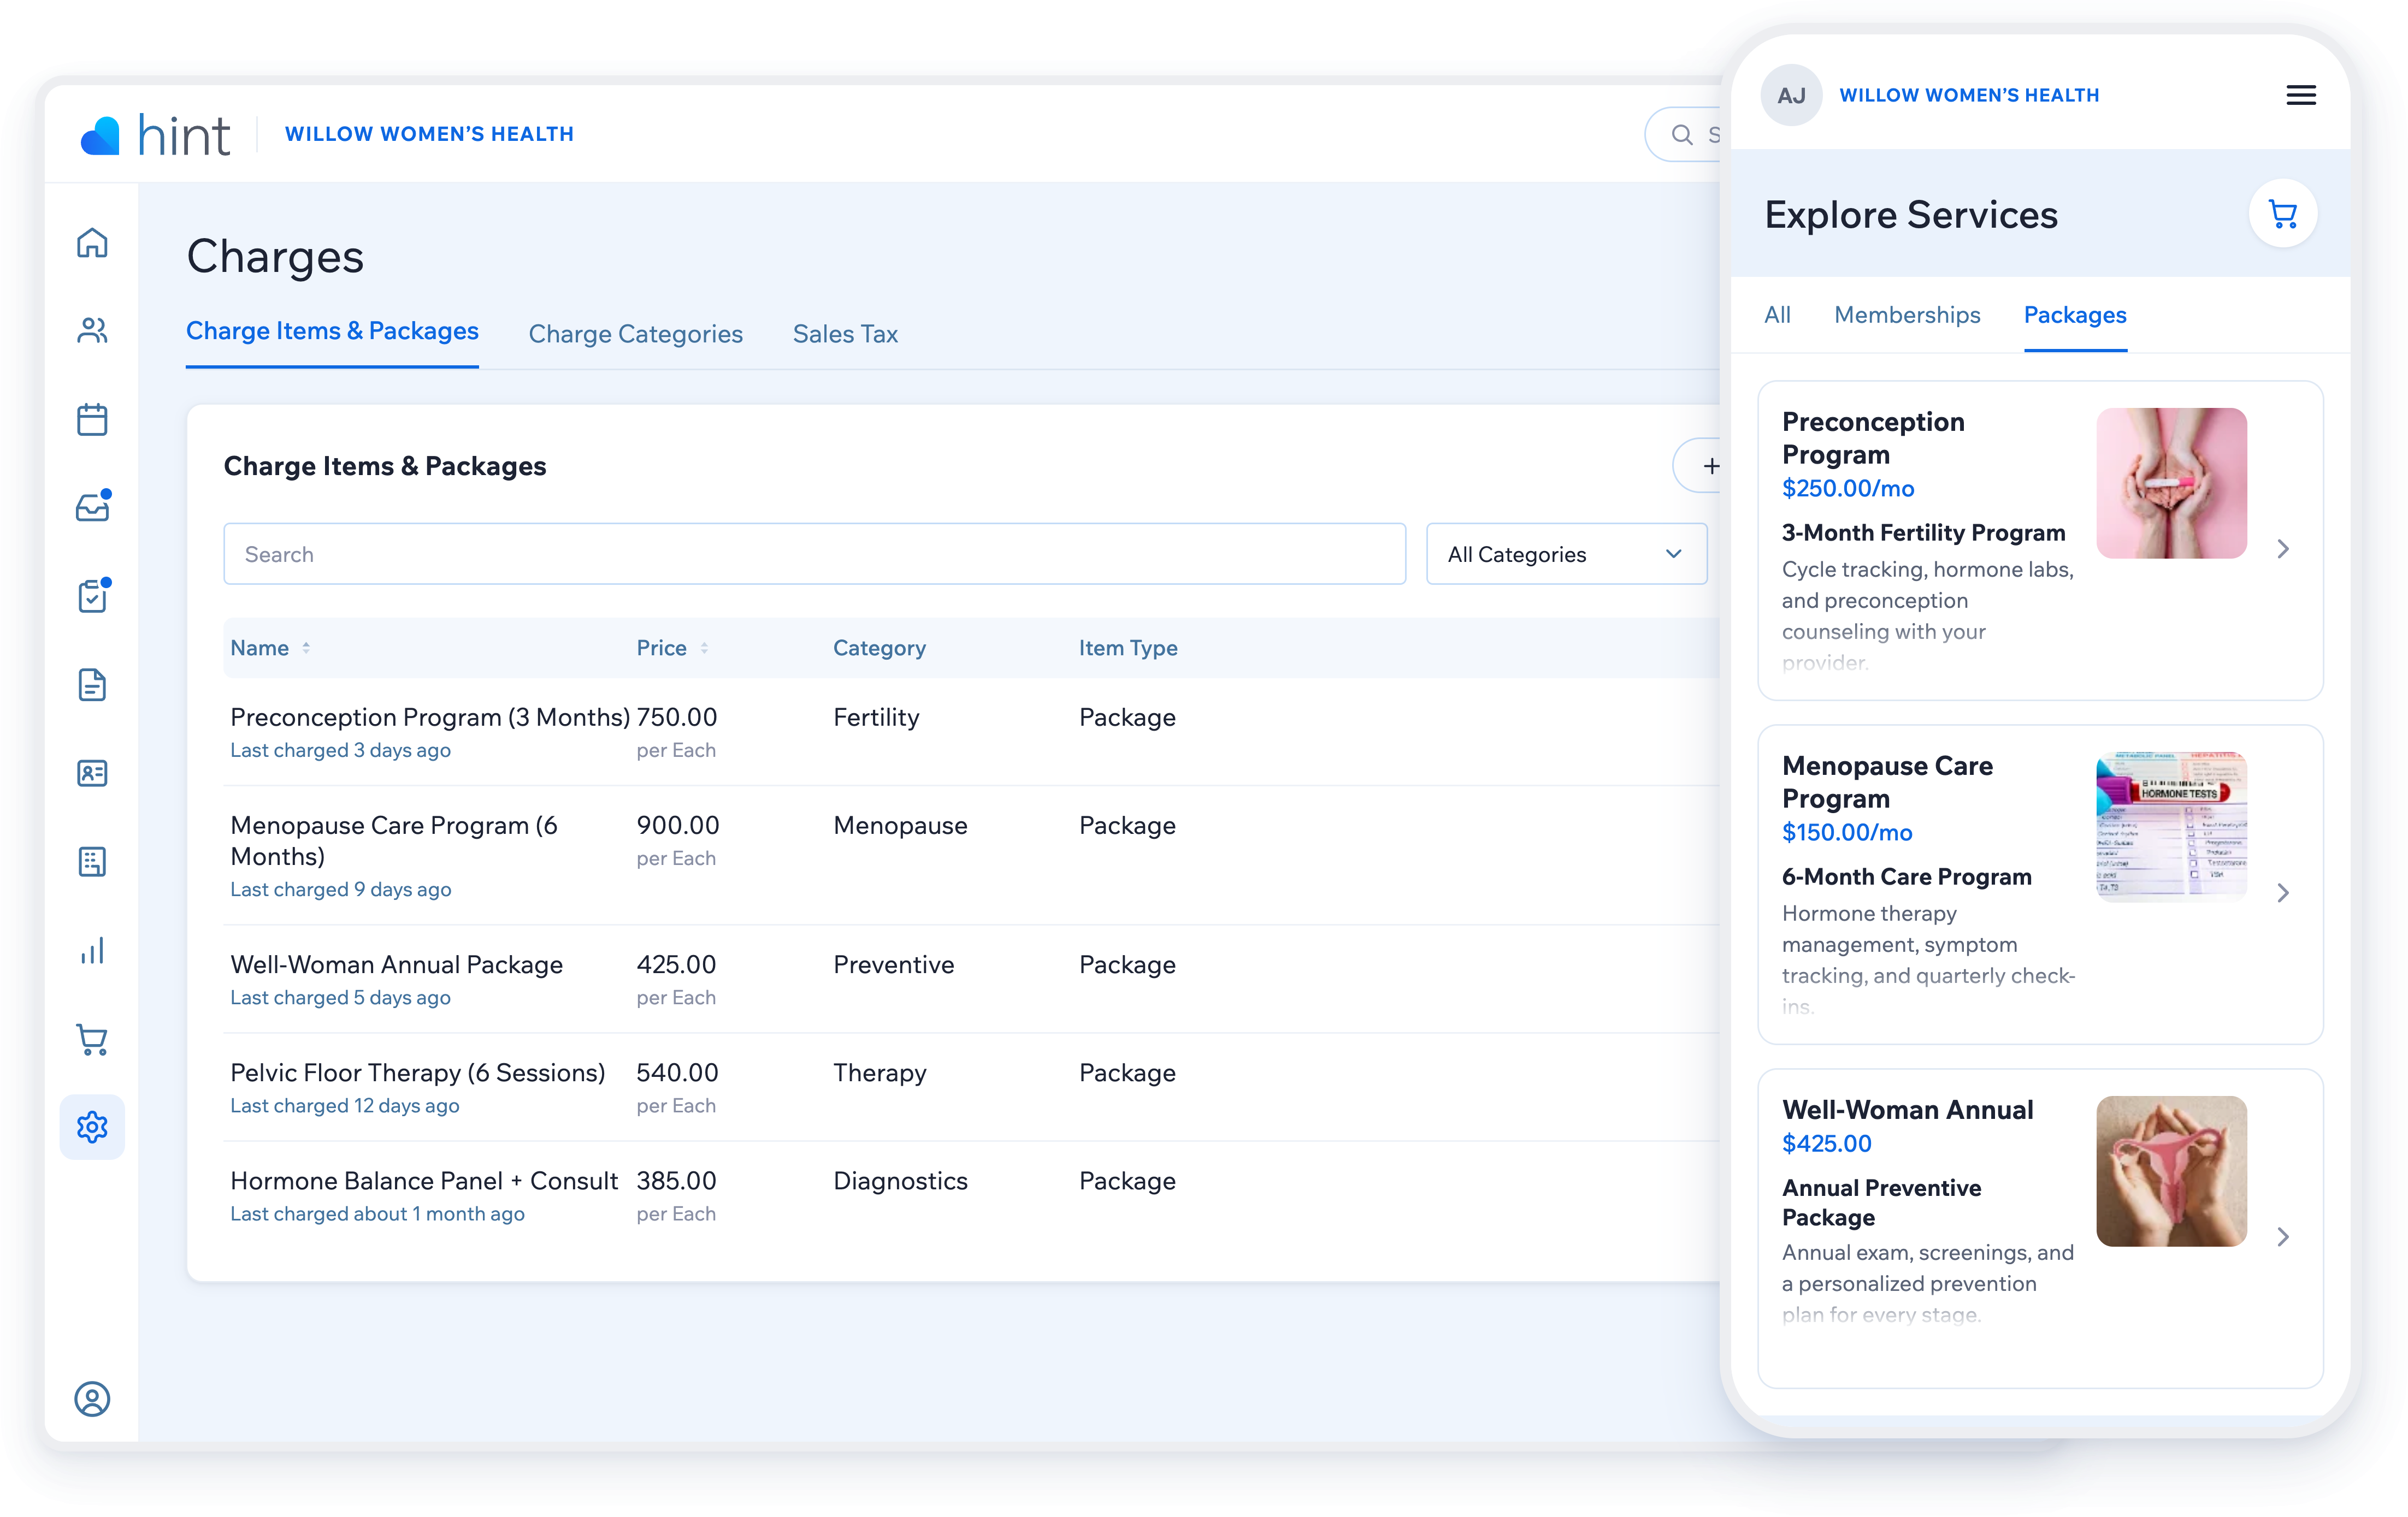Click the $425.00 price on phone
Viewport: 2408px width, 1517px height.
1826,1143
